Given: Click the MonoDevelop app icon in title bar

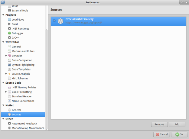Looking at the screenshot, I should pyautogui.click(x=3, y=2).
